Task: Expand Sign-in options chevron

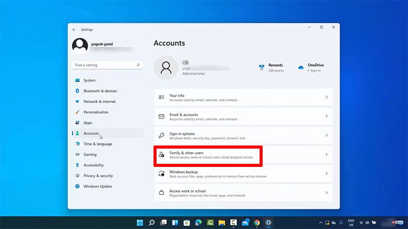Action: (x=326, y=135)
